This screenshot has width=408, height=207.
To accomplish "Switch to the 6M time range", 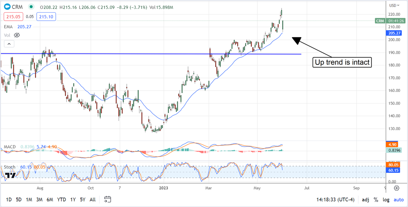I will [x=50, y=199].
